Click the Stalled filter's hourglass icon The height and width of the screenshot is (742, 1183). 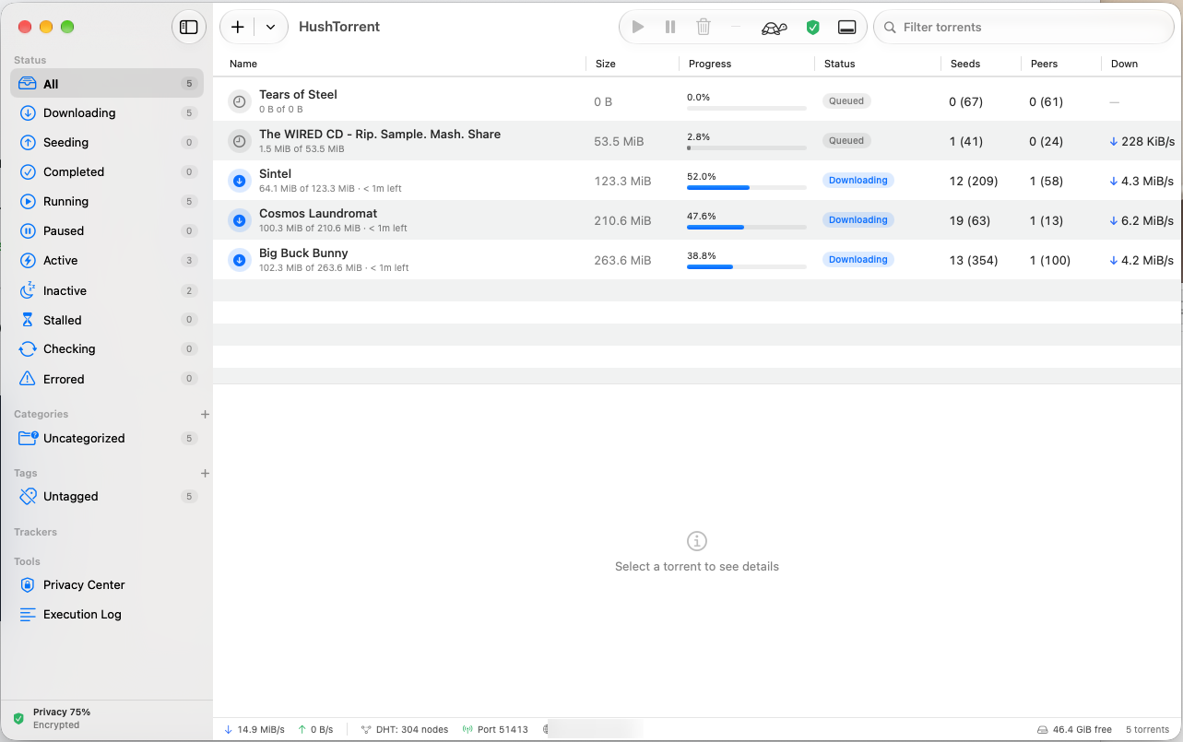pyautogui.click(x=27, y=320)
